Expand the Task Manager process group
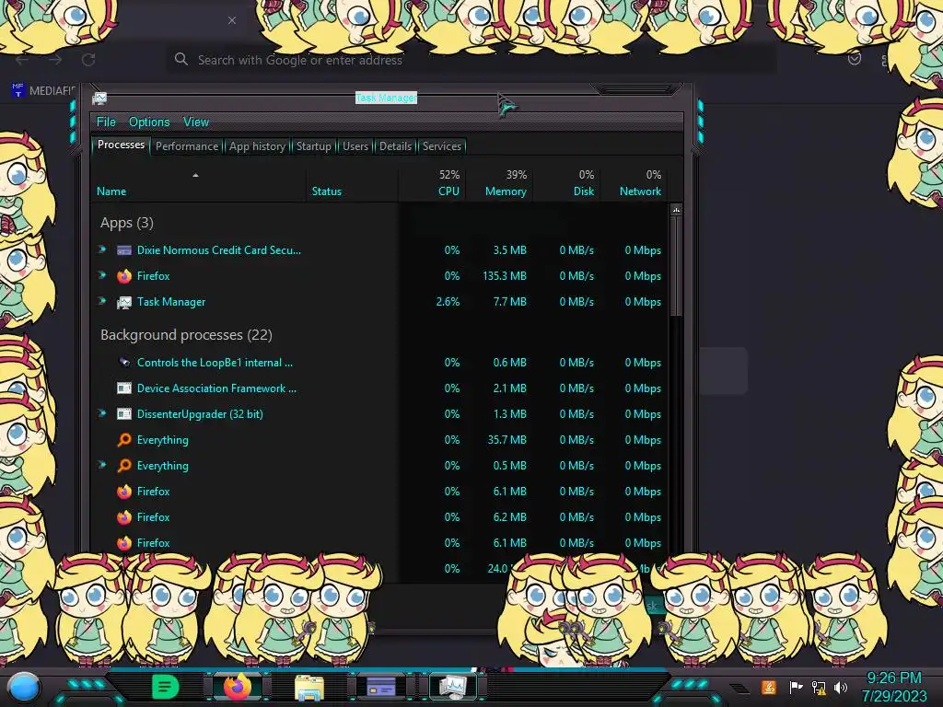943x707 pixels. [102, 301]
